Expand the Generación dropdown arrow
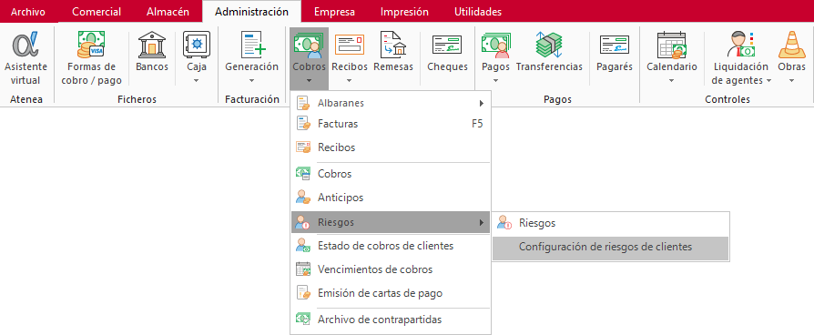This screenshot has height=335, width=814. [x=252, y=80]
